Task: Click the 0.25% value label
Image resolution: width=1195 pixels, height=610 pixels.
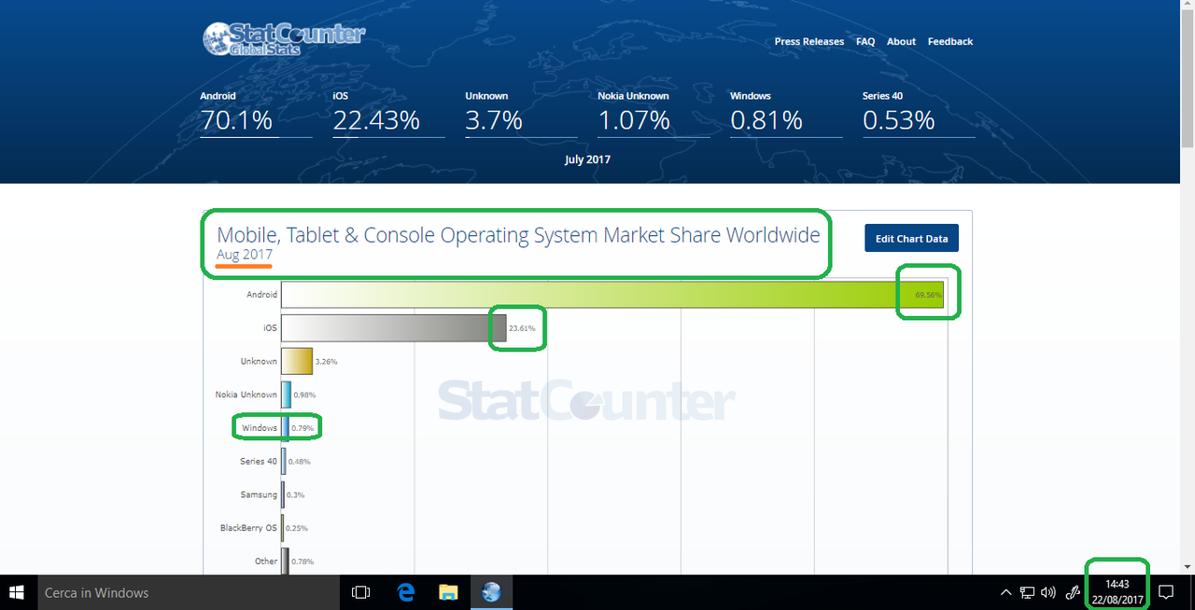Action: tap(297, 528)
